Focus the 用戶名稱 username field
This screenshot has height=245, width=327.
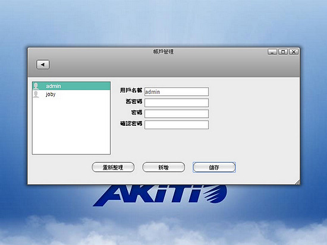click(177, 91)
